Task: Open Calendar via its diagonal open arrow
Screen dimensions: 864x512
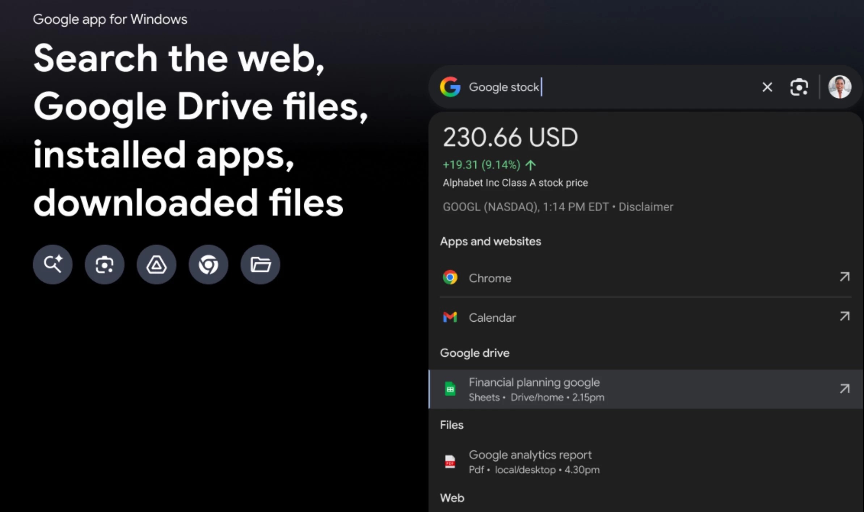Action: click(x=845, y=317)
